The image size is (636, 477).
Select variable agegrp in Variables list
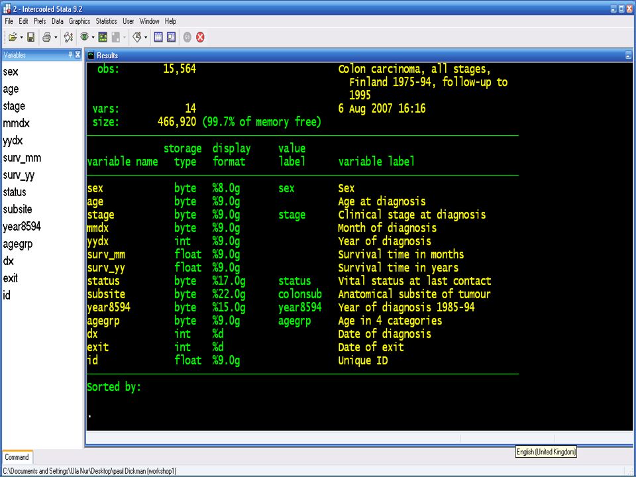(18, 244)
